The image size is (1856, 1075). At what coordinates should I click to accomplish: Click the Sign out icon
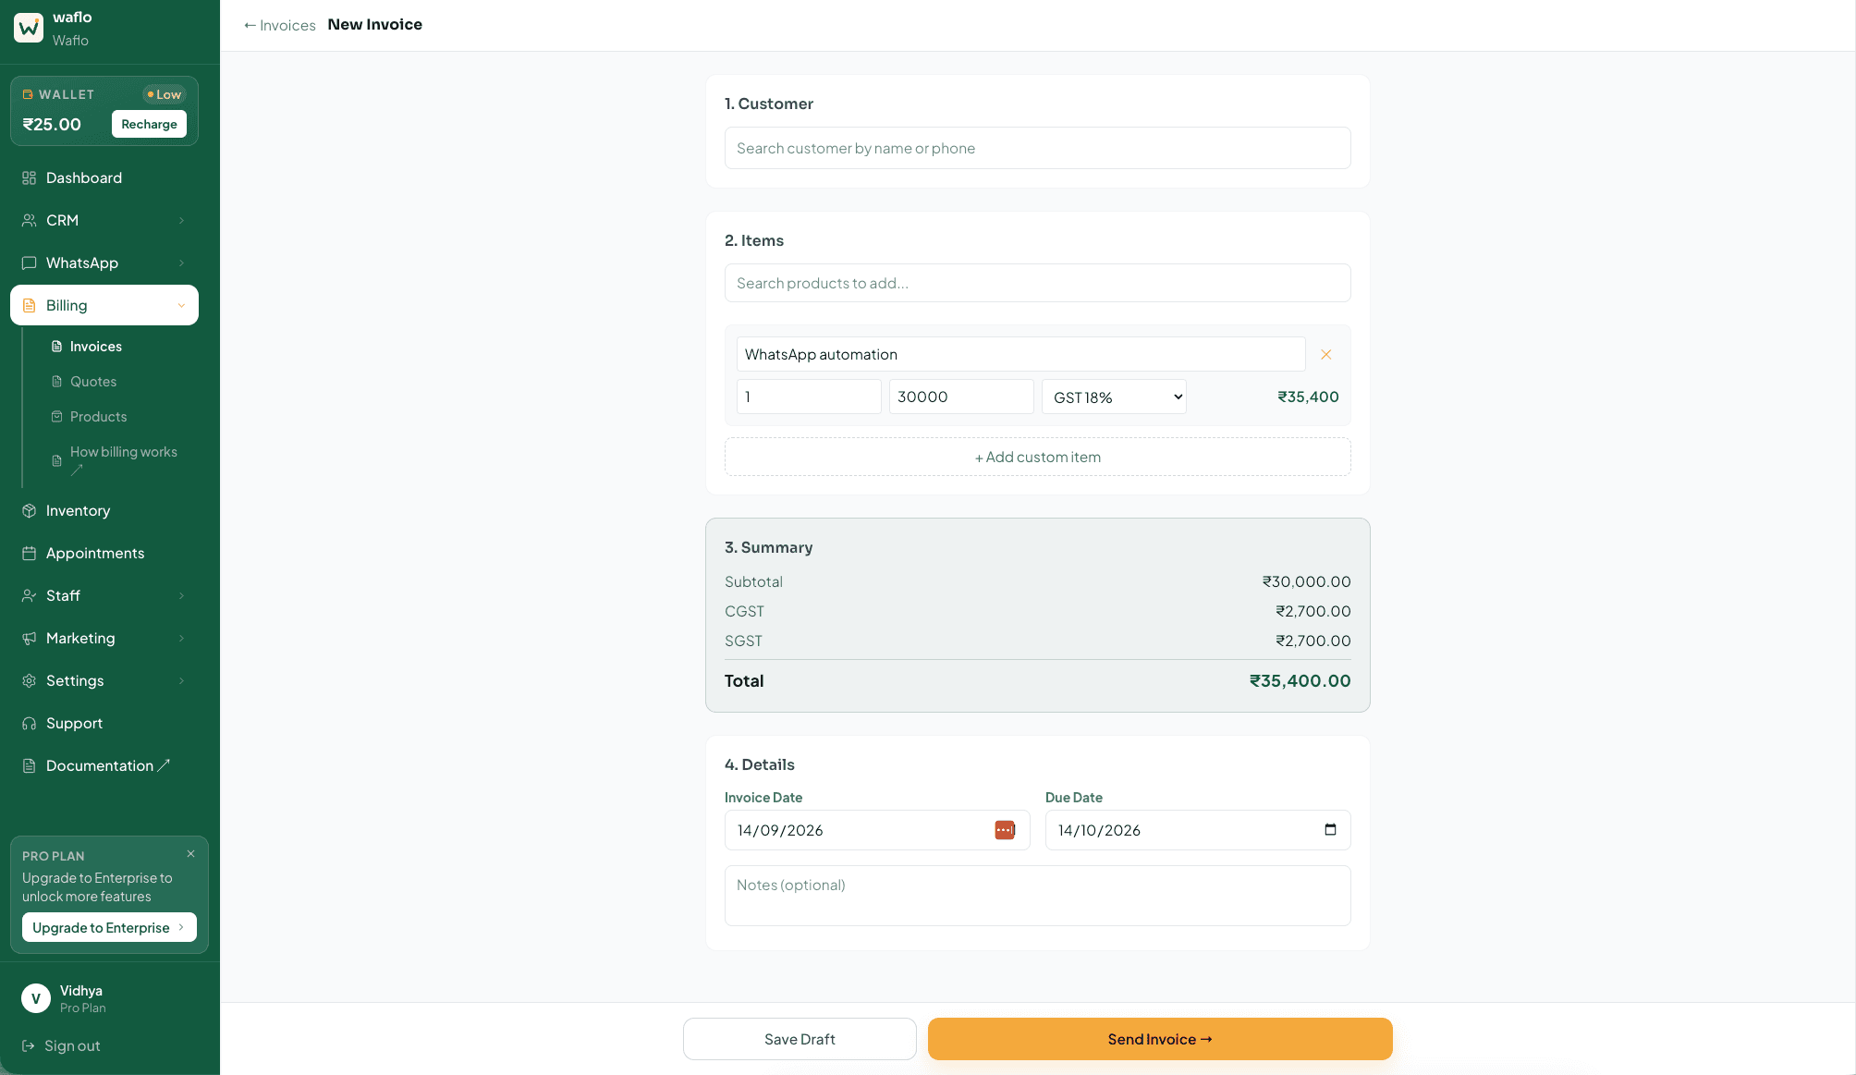(29, 1045)
